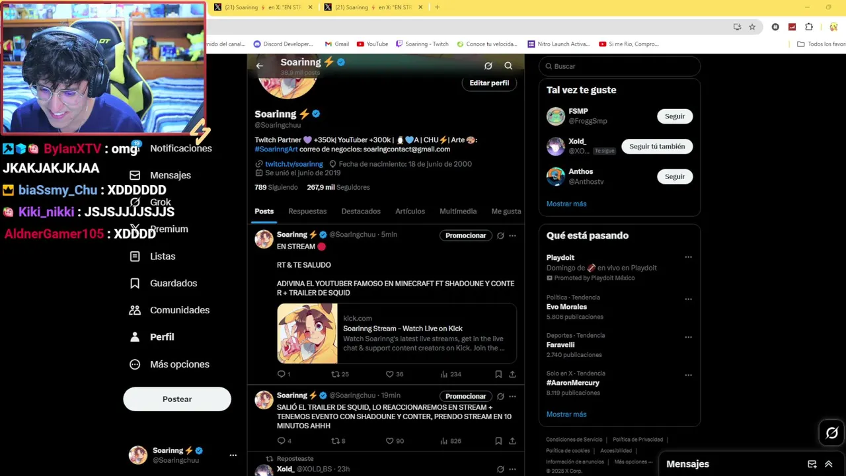Screen dimensions: 846x476
Task: Bookmark page with star icon in address bar
Action: [x=752, y=27]
